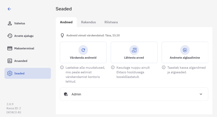Click the Arvete ajalugu history icon

click(10, 36)
